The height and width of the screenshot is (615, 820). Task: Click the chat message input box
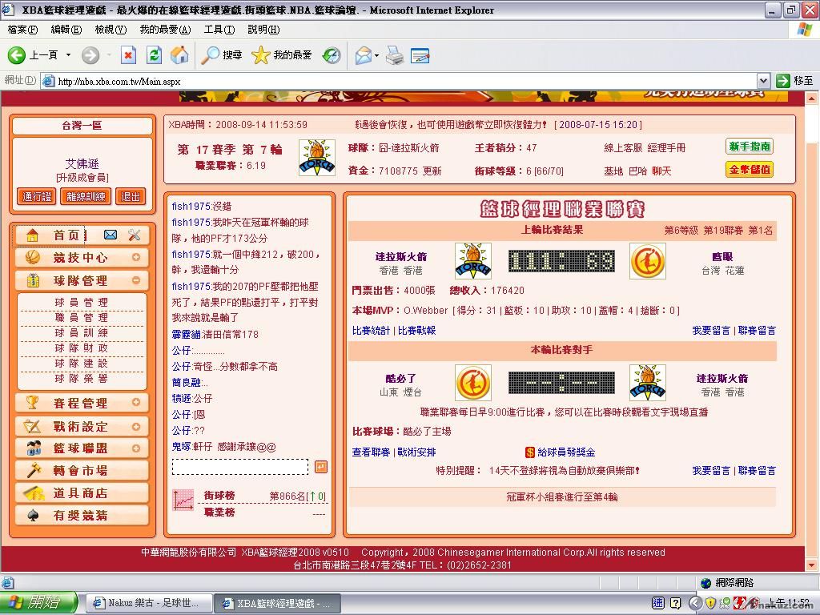[239, 467]
